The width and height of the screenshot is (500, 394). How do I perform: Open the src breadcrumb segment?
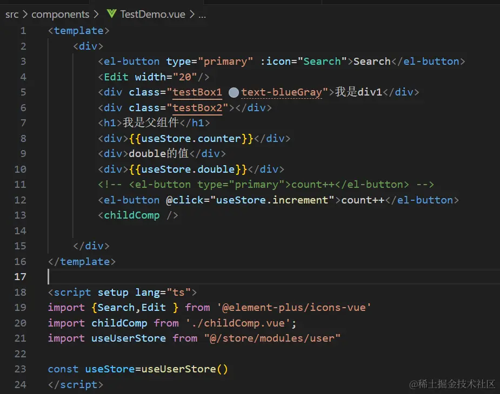tap(12, 15)
